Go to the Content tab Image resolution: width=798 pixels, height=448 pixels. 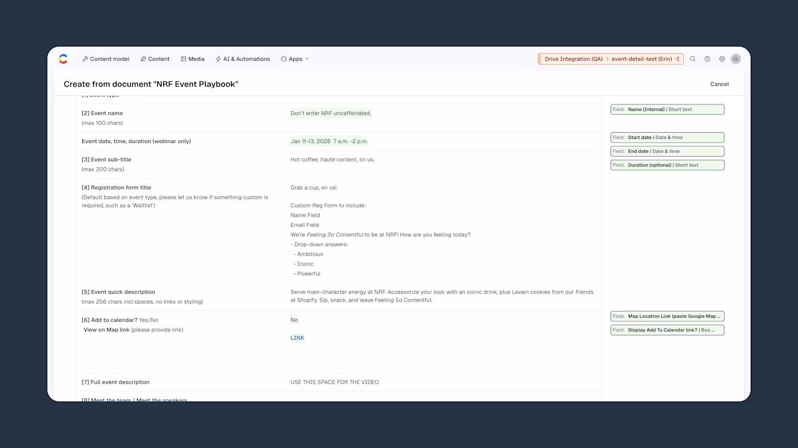(155, 59)
